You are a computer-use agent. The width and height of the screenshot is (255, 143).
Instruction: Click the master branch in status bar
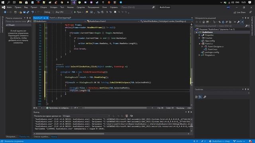239,141
